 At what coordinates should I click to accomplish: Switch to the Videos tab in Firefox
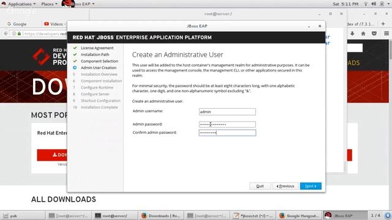[x=55, y=24]
